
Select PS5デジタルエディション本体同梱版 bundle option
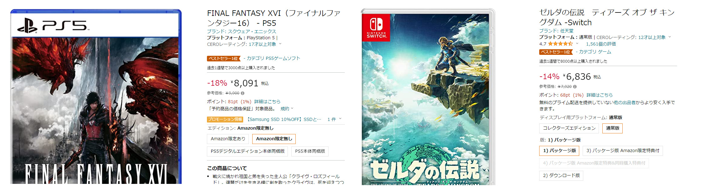(x=247, y=151)
